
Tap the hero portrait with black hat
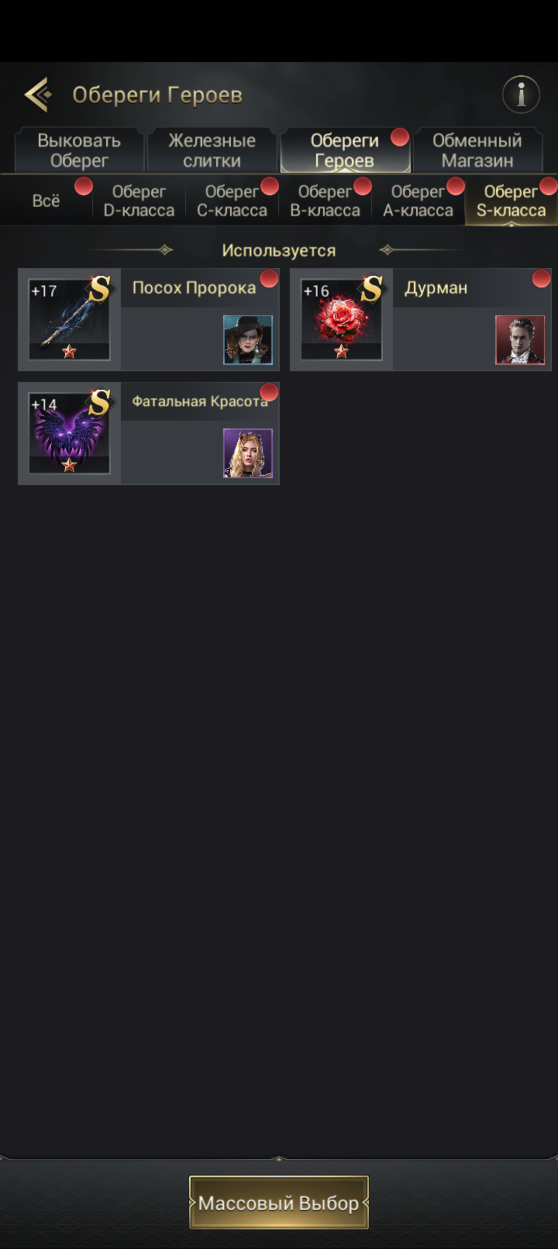[248, 339]
